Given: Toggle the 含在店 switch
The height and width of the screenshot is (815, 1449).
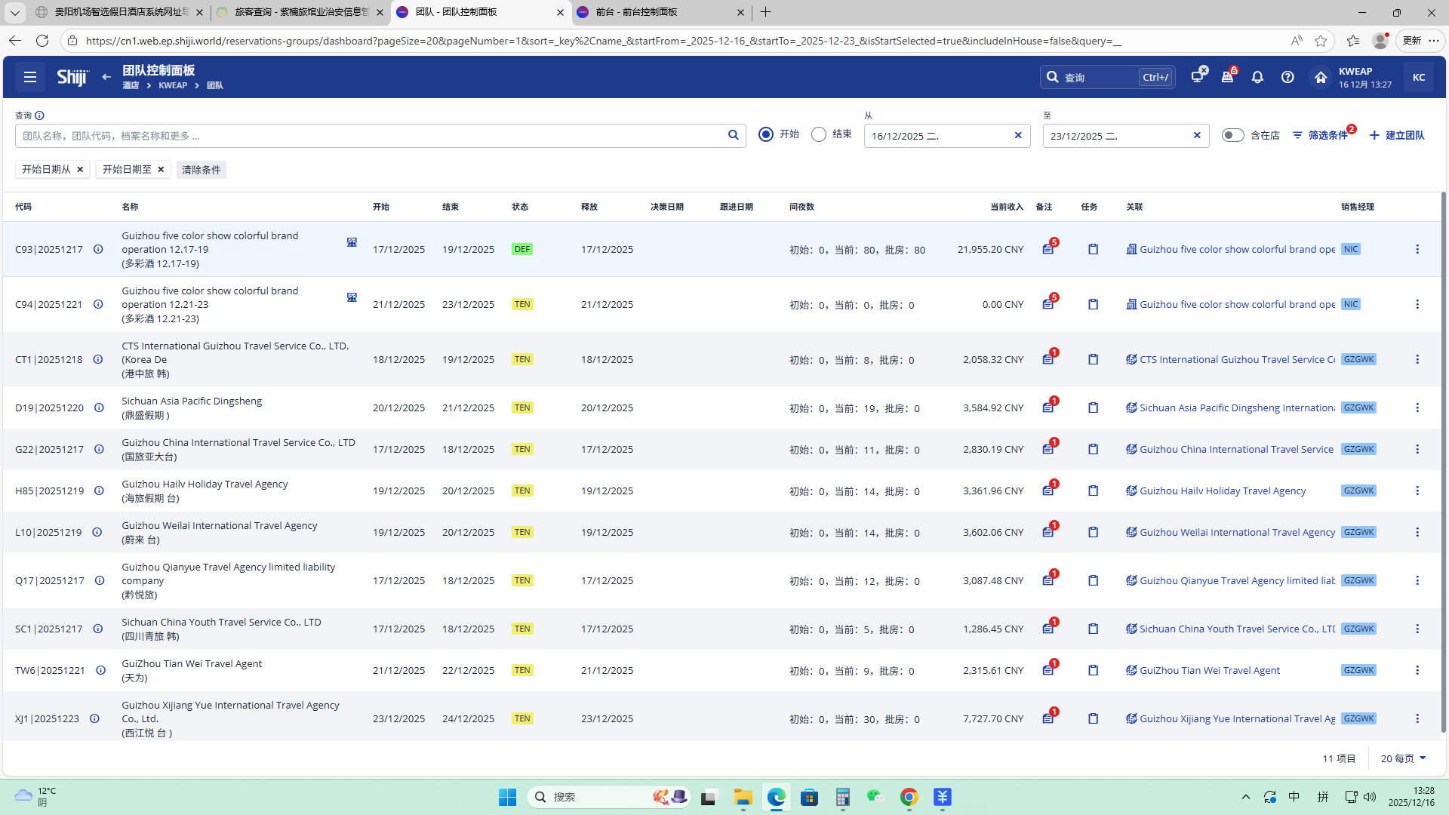Looking at the screenshot, I should pyautogui.click(x=1232, y=136).
